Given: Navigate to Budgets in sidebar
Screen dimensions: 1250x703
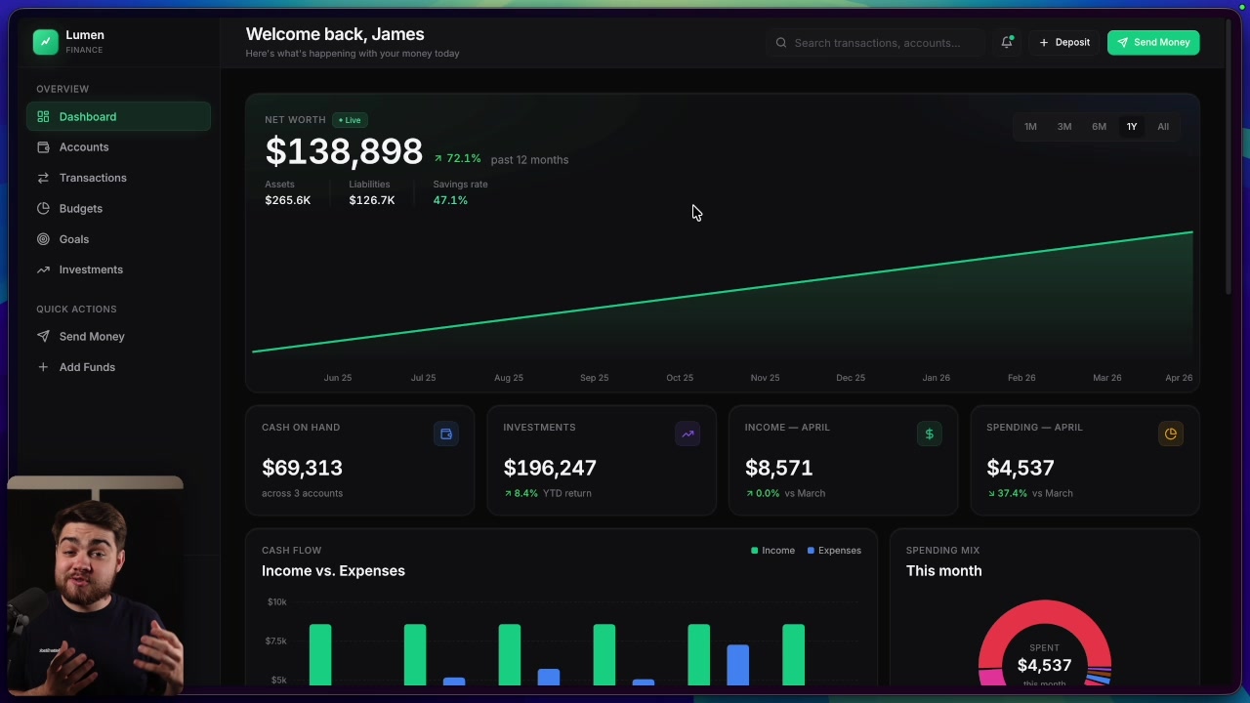Looking at the screenshot, I should click(x=80, y=208).
